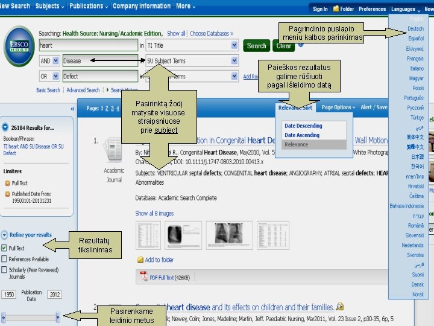This screenshot has height=326, width=434.
Task: Go to results page 2
Action: pos(107,109)
